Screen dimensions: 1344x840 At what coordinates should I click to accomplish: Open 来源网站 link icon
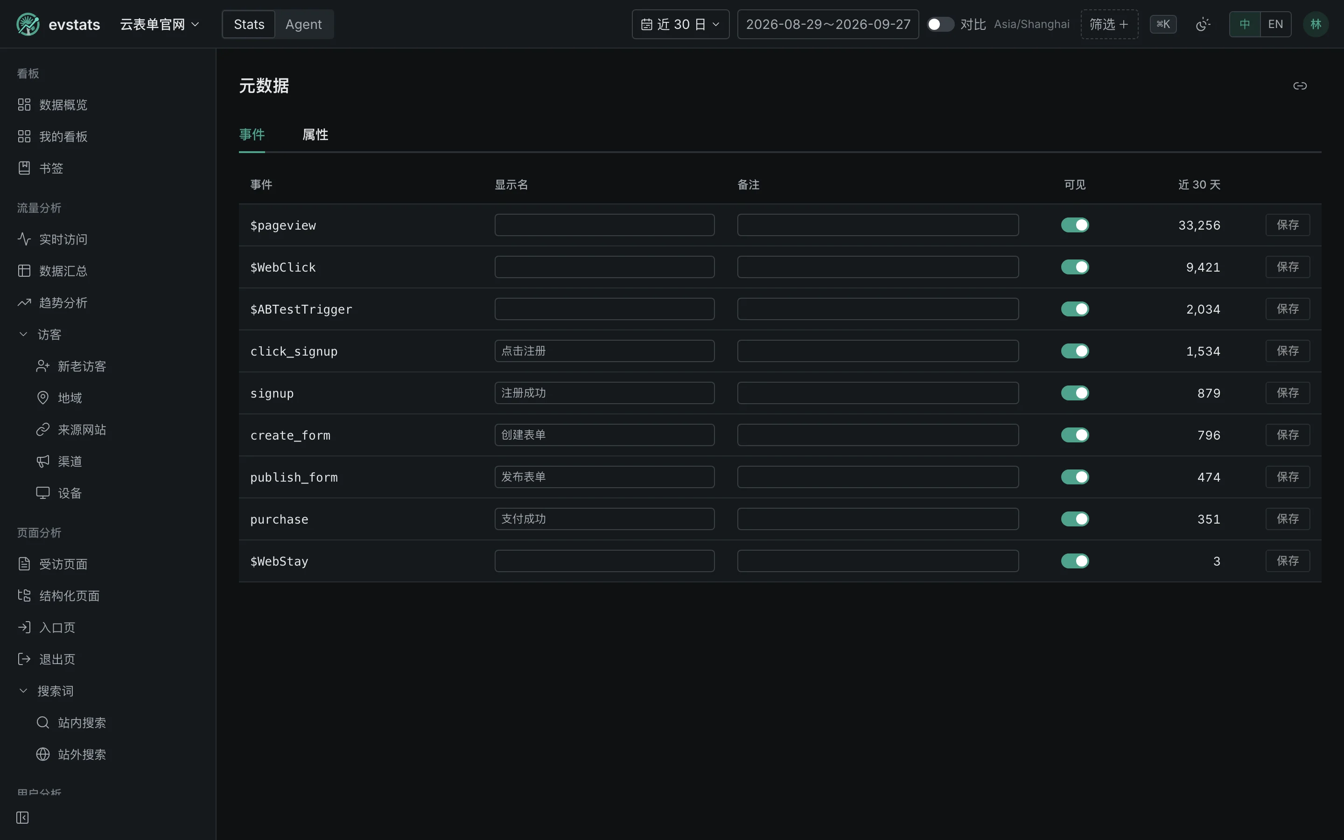tap(43, 429)
